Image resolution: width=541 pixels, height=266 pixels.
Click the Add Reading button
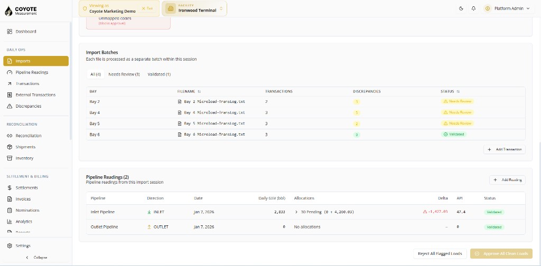507,180
